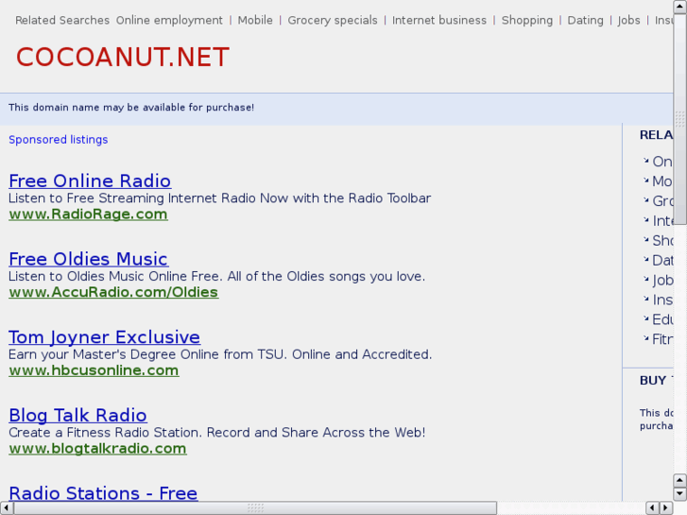
Task: Click the vertical scrollbar thumb
Action: click(679, 119)
